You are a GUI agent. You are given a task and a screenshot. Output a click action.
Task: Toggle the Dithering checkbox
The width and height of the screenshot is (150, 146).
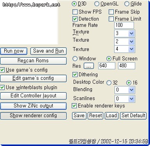[x=75, y=75]
